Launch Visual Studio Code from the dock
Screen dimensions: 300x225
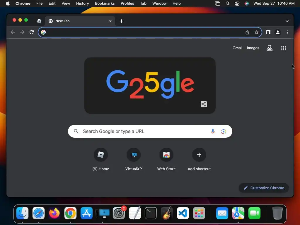183,213
